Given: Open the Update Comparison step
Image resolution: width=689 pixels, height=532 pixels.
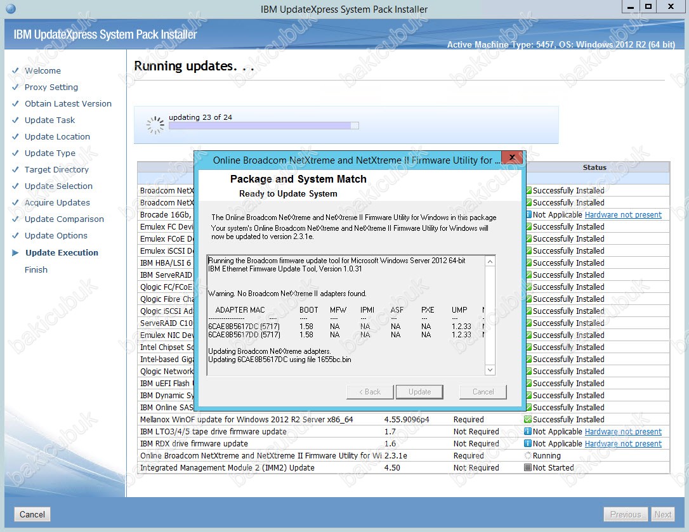Looking at the screenshot, I should pyautogui.click(x=64, y=219).
